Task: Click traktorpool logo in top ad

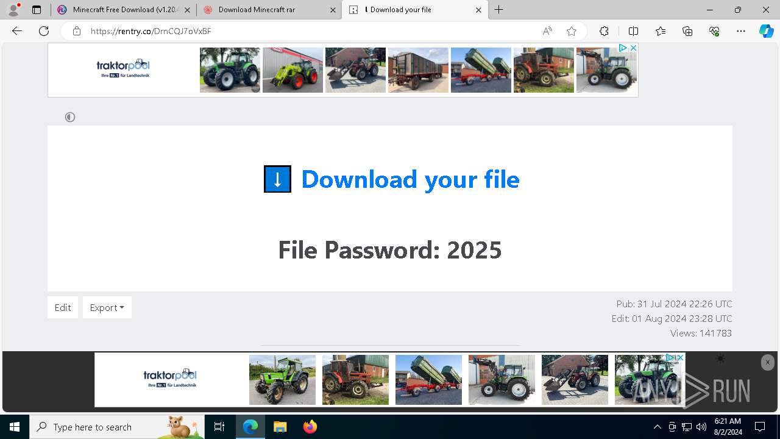Action: coord(123,68)
